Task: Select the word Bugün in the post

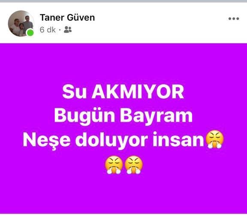Action: point(84,116)
